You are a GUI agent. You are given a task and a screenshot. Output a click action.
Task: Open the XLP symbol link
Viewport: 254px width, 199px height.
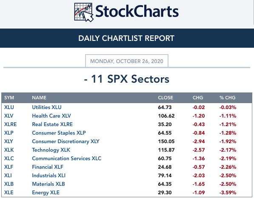(9, 133)
